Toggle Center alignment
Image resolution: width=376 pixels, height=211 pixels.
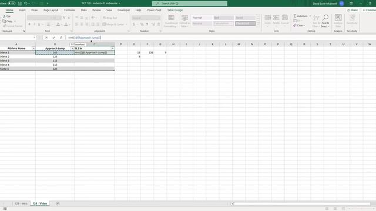pyautogui.click(x=82, y=25)
